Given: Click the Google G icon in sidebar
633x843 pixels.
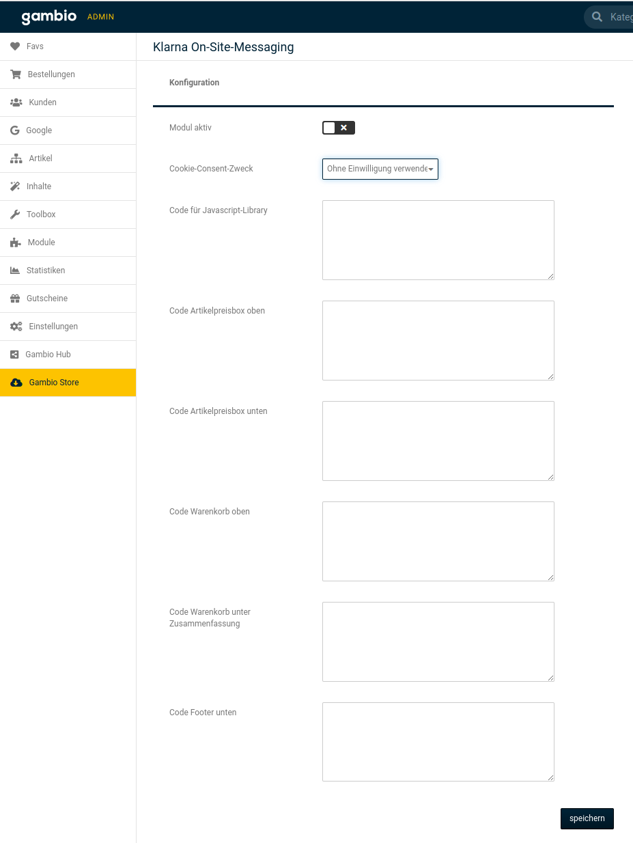Looking at the screenshot, I should click(x=14, y=130).
